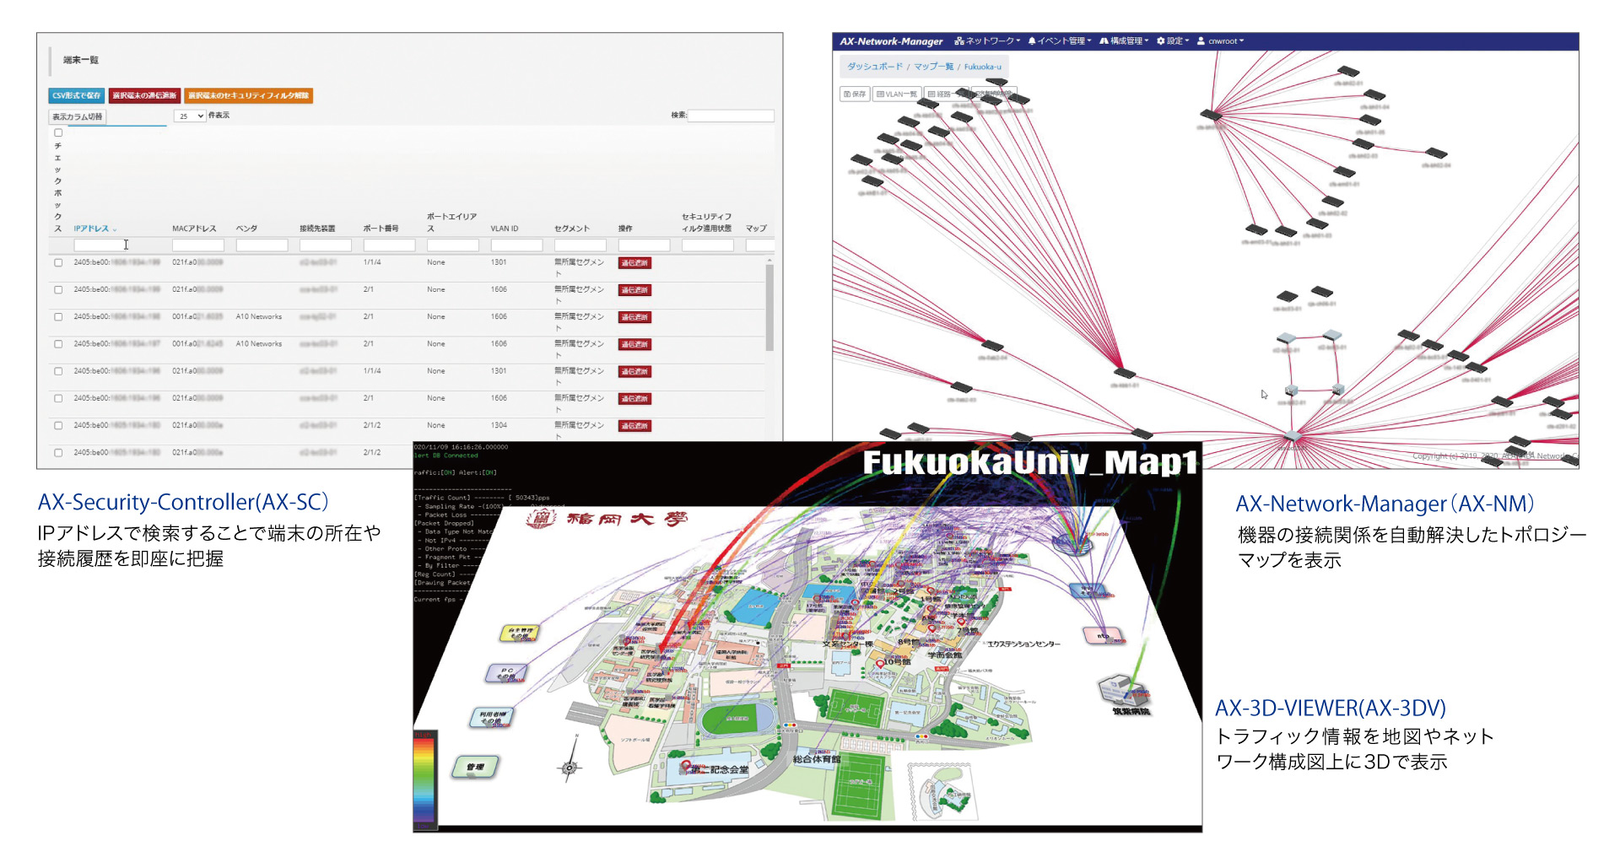The width and height of the screenshot is (1620, 857).
Task: Open the イベント管理 dropdown menu
Action: [x=1060, y=40]
